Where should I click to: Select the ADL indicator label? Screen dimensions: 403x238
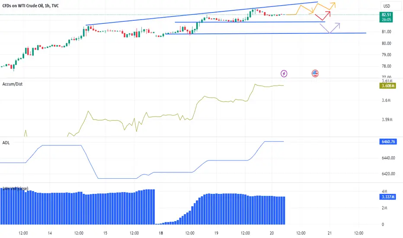(6, 143)
